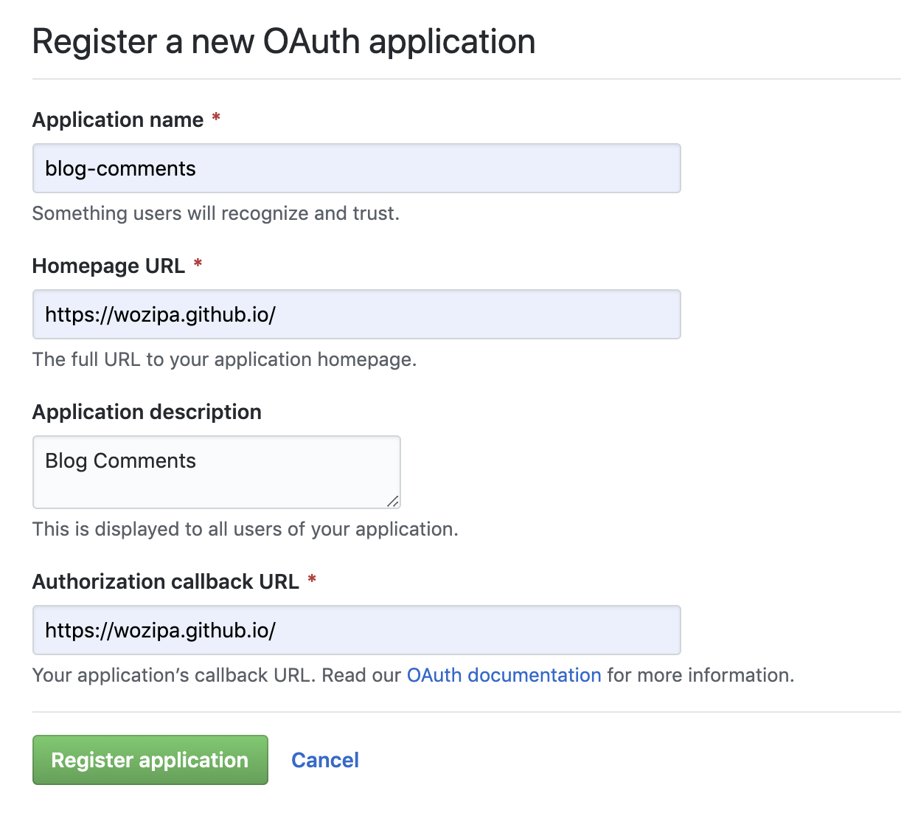Select the Authorization callback URL field
Image resolution: width=901 pixels, height=816 pixels.
[356, 630]
